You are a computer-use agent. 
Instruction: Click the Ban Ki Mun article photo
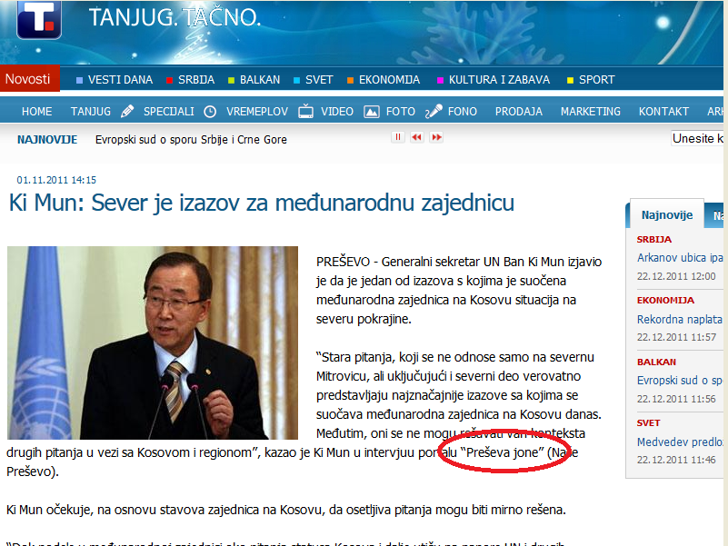153,342
